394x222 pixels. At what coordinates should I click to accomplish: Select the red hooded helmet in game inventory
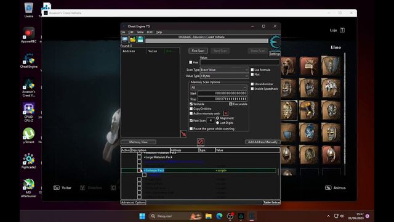click(x=331, y=155)
